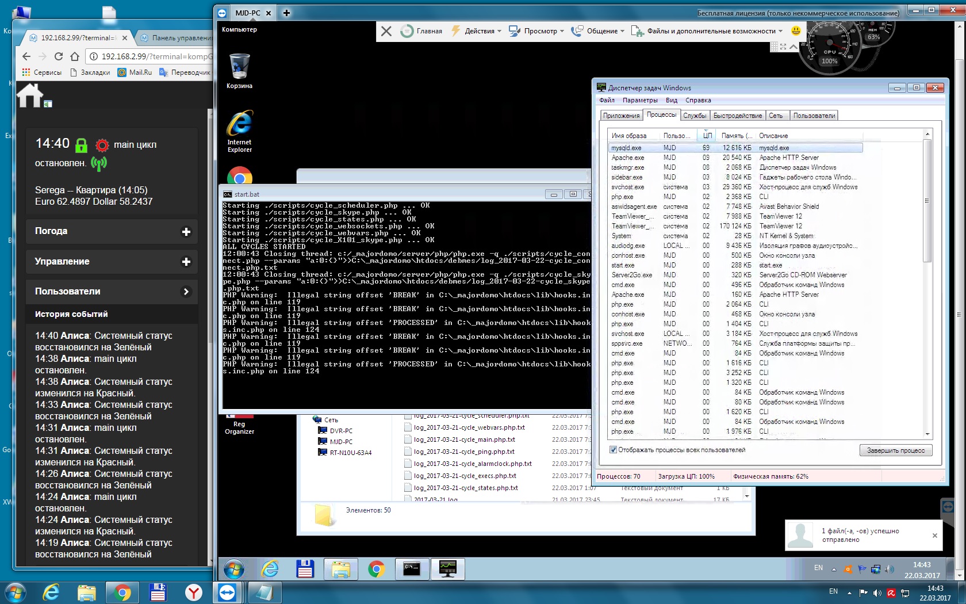Toggle show processes from all users checkbox
The image size is (966, 604).
613,450
